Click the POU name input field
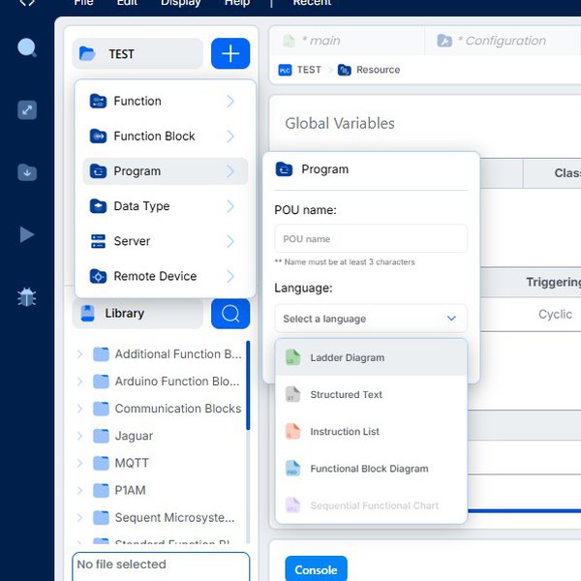The image size is (581, 581). pos(371,238)
